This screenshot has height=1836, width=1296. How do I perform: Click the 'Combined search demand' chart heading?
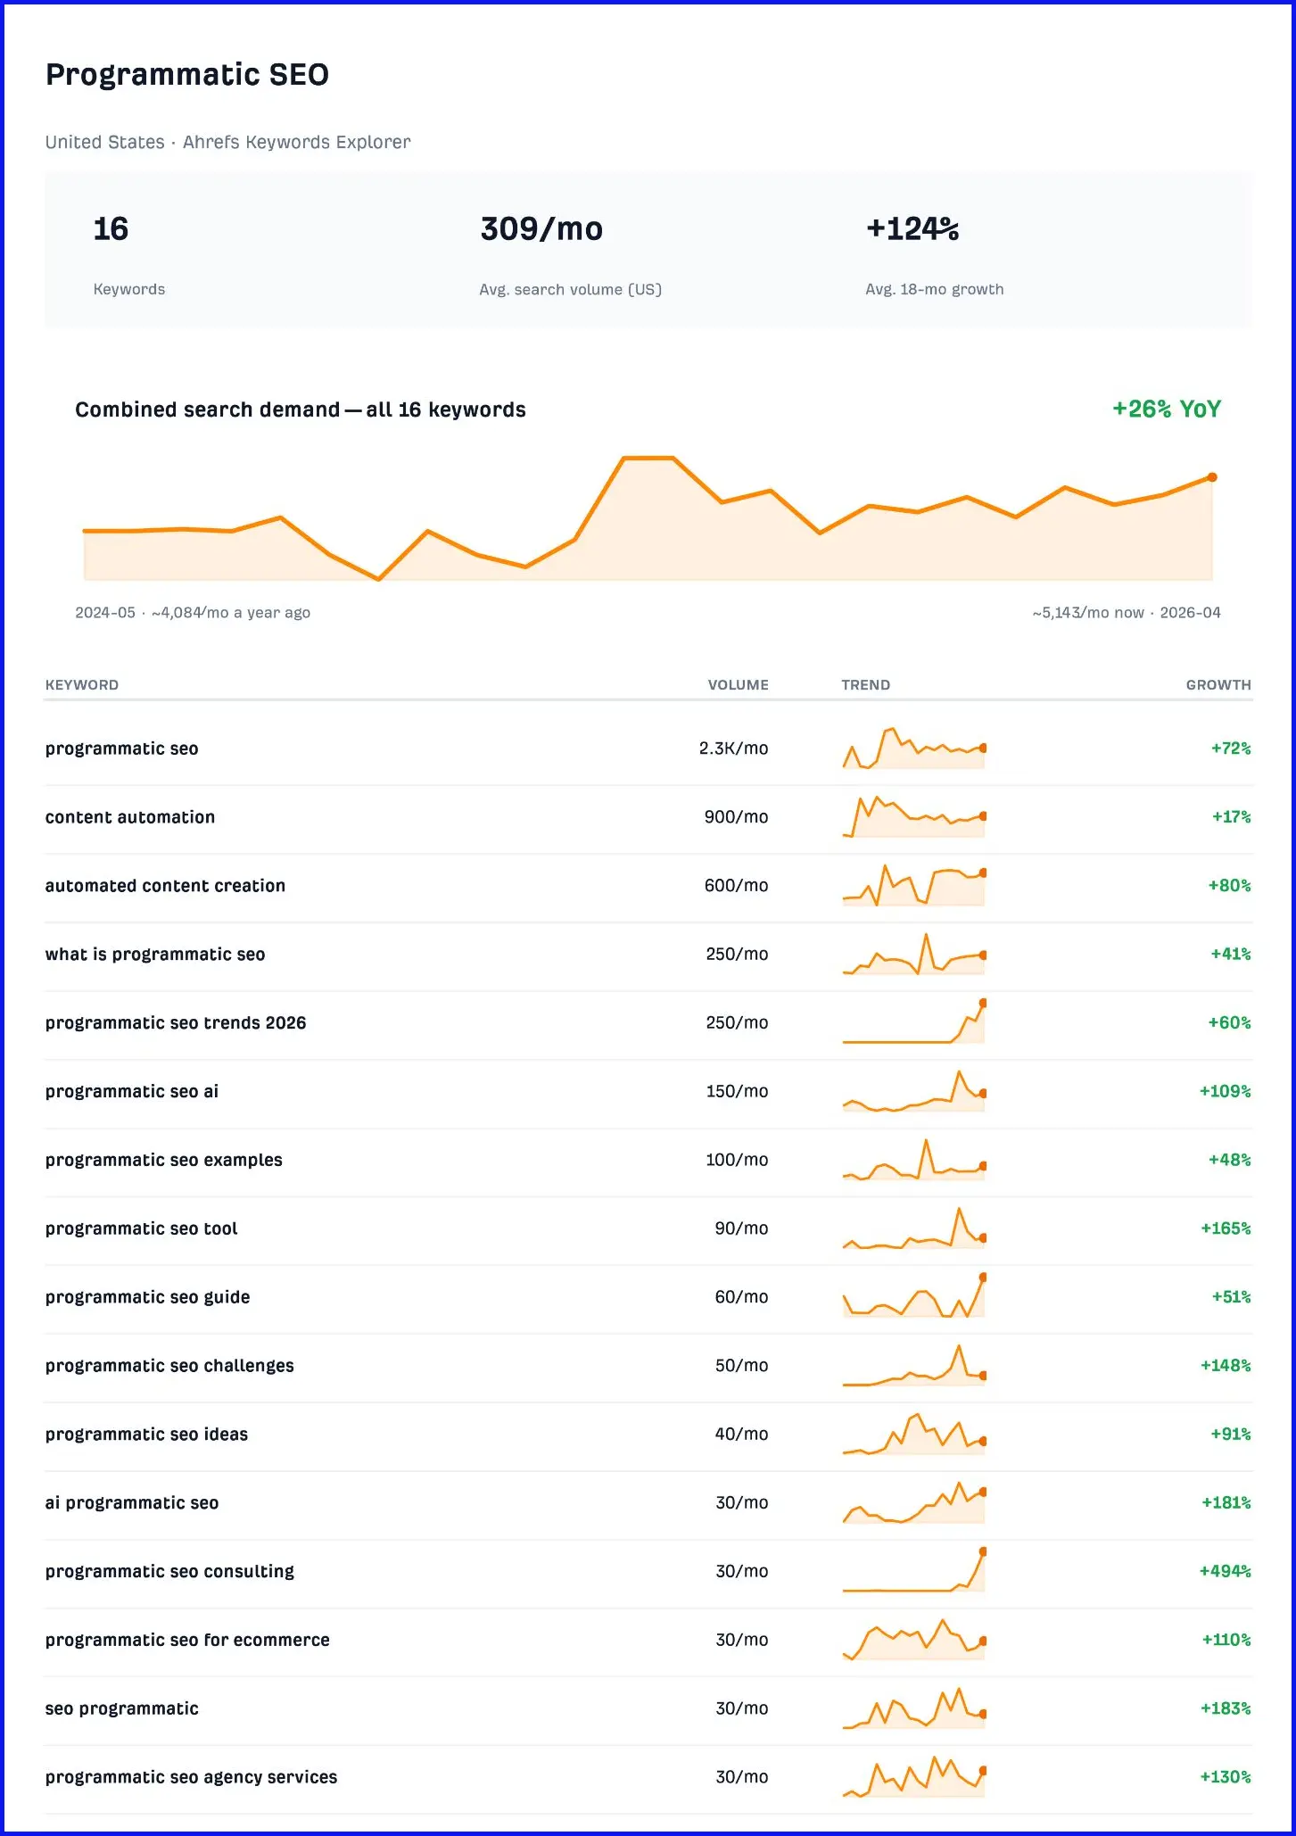click(x=301, y=410)
